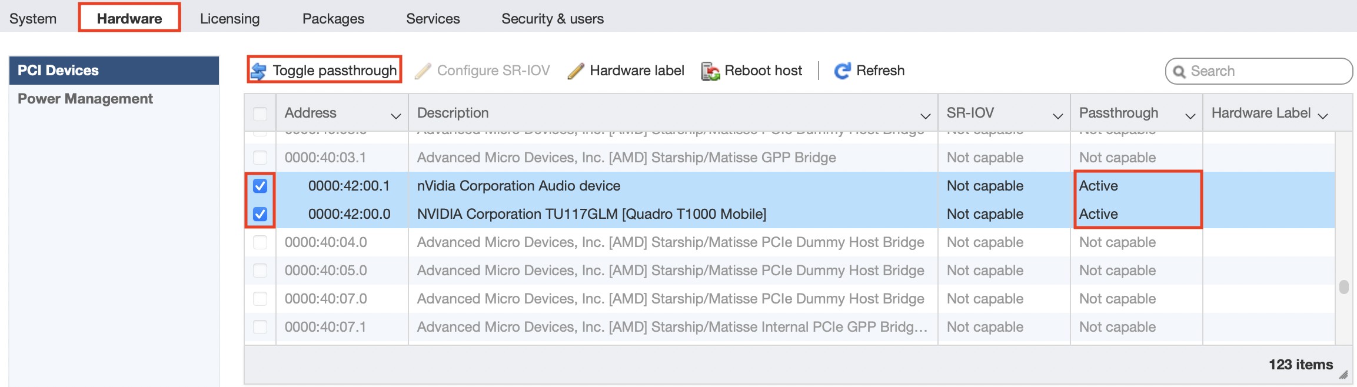Select the Hardware tab
Viewport: 1357px width, 387px height.
click(129, 19)
